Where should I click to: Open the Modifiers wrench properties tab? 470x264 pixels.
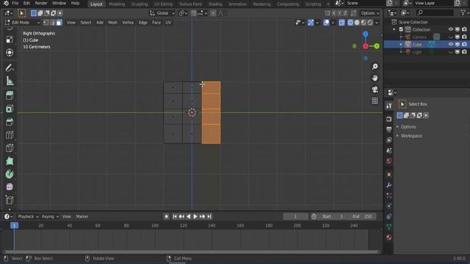[x=388, y=185]
